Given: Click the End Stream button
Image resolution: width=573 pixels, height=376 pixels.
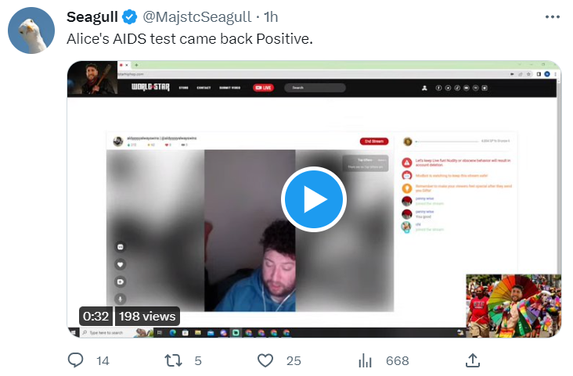Looking at the screenshot, I should (374, 141).
